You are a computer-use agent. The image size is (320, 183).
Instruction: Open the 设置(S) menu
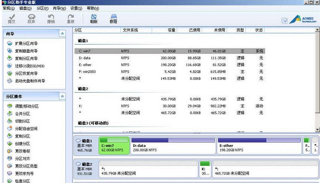pos(76,8)
